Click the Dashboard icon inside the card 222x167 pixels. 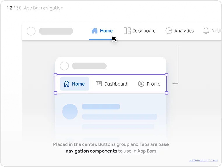coord(99,84)
